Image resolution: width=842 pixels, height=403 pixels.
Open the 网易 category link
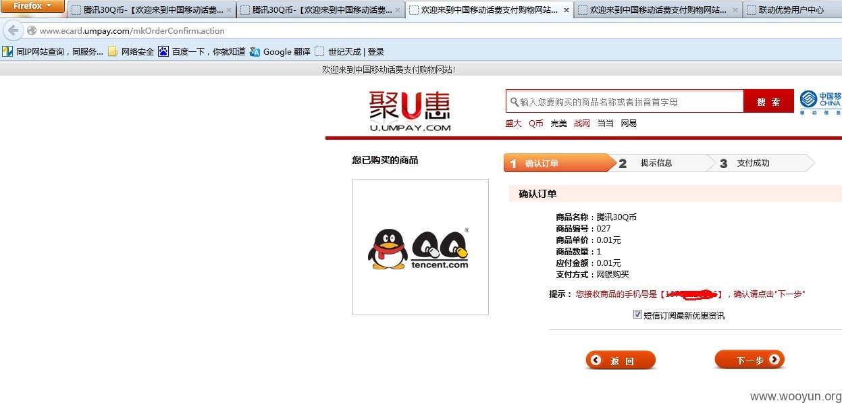629,124
